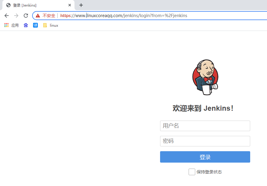Reload the Jenkins login page
The image size is (267, 186).
[x=26, y=16]
